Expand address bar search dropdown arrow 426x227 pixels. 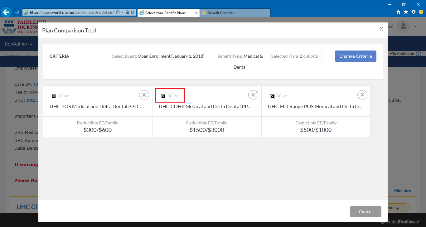pyautogui.click(x=122, y=12)
